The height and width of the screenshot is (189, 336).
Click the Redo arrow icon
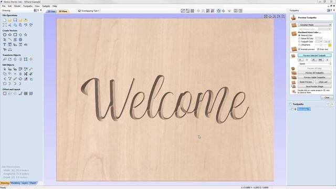pos(31,25)
